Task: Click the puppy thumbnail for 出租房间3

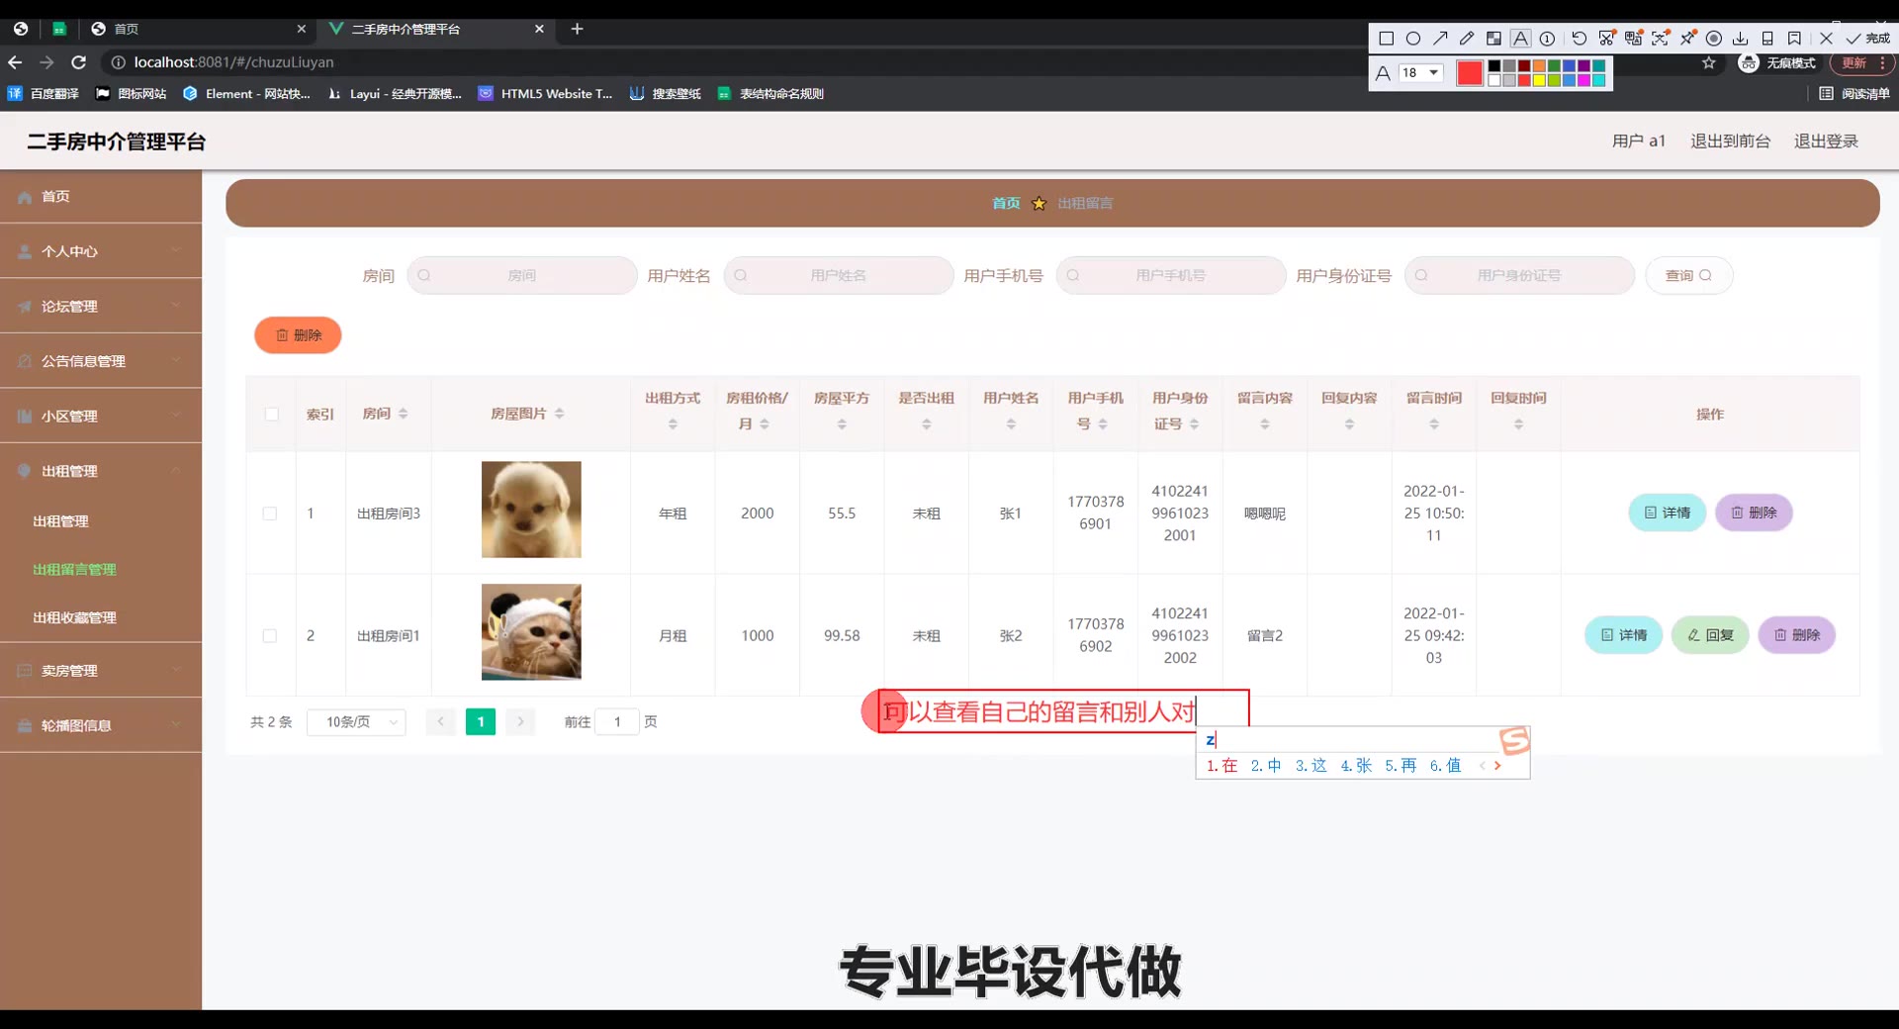Action: 531,510
